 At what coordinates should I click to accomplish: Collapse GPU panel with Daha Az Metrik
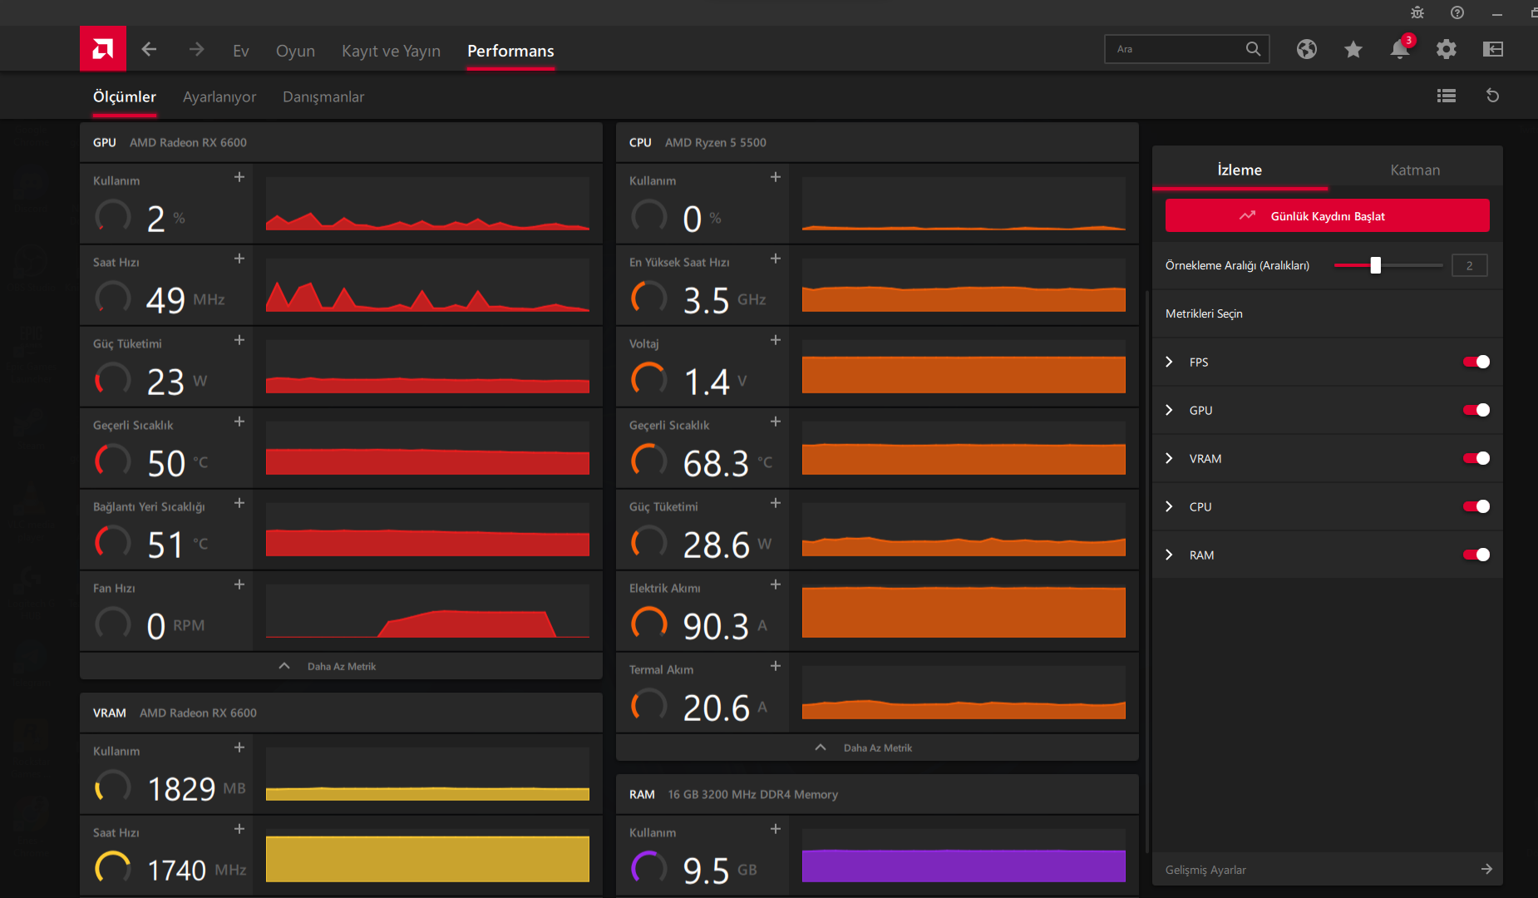click(341, 666)
